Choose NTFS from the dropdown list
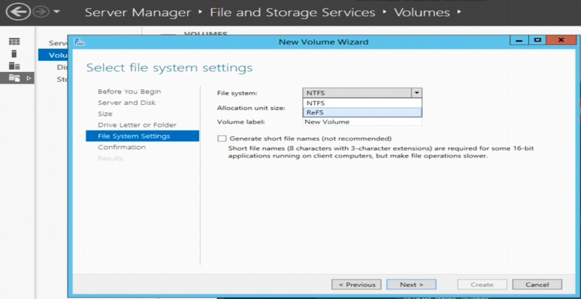The image size is (581, 299). click(362, 103)
